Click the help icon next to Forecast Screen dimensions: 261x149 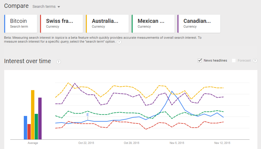255,61
